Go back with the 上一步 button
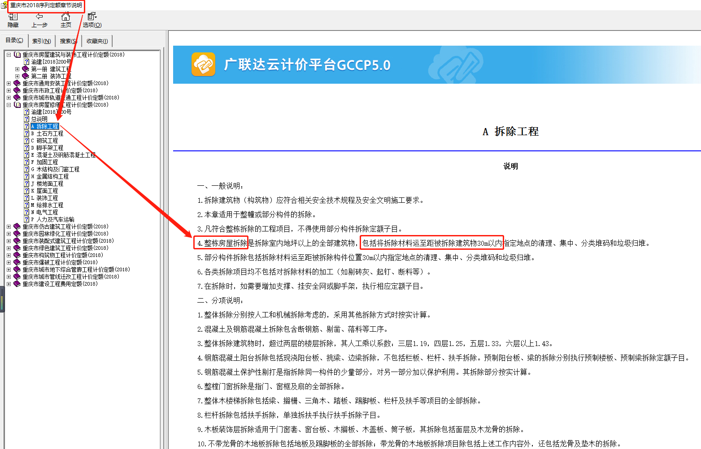701x449 pixels. coord(39,20)
